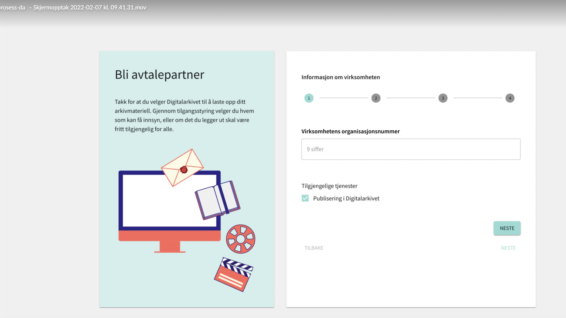Select step 1 in the stepper
The height and width of the screenshot is (318, 566).
point(309,98)
